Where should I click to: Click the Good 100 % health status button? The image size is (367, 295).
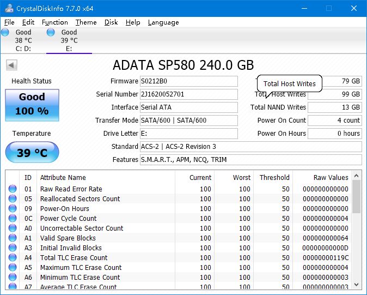coord(32,105)
